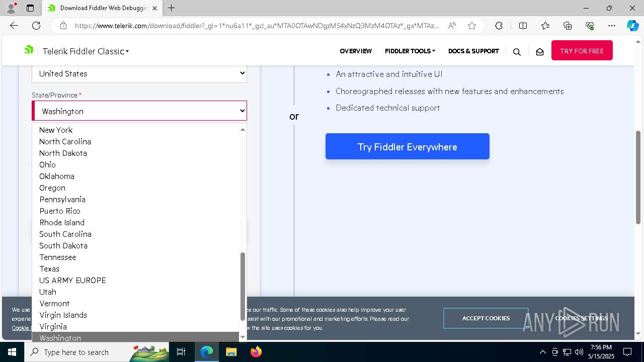Expand the Fiddler Tools menu
Viewport: 644px width, 362px height.
point(410,51)
